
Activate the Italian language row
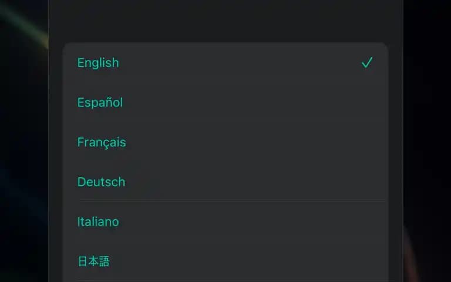coord(225,221)
